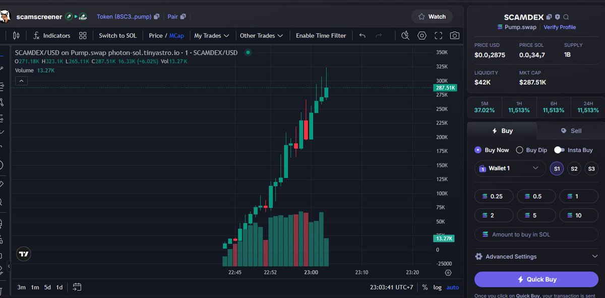Open Advanced Settings gear icon
Screen dimensions: 605x298
tap(479, 257)
